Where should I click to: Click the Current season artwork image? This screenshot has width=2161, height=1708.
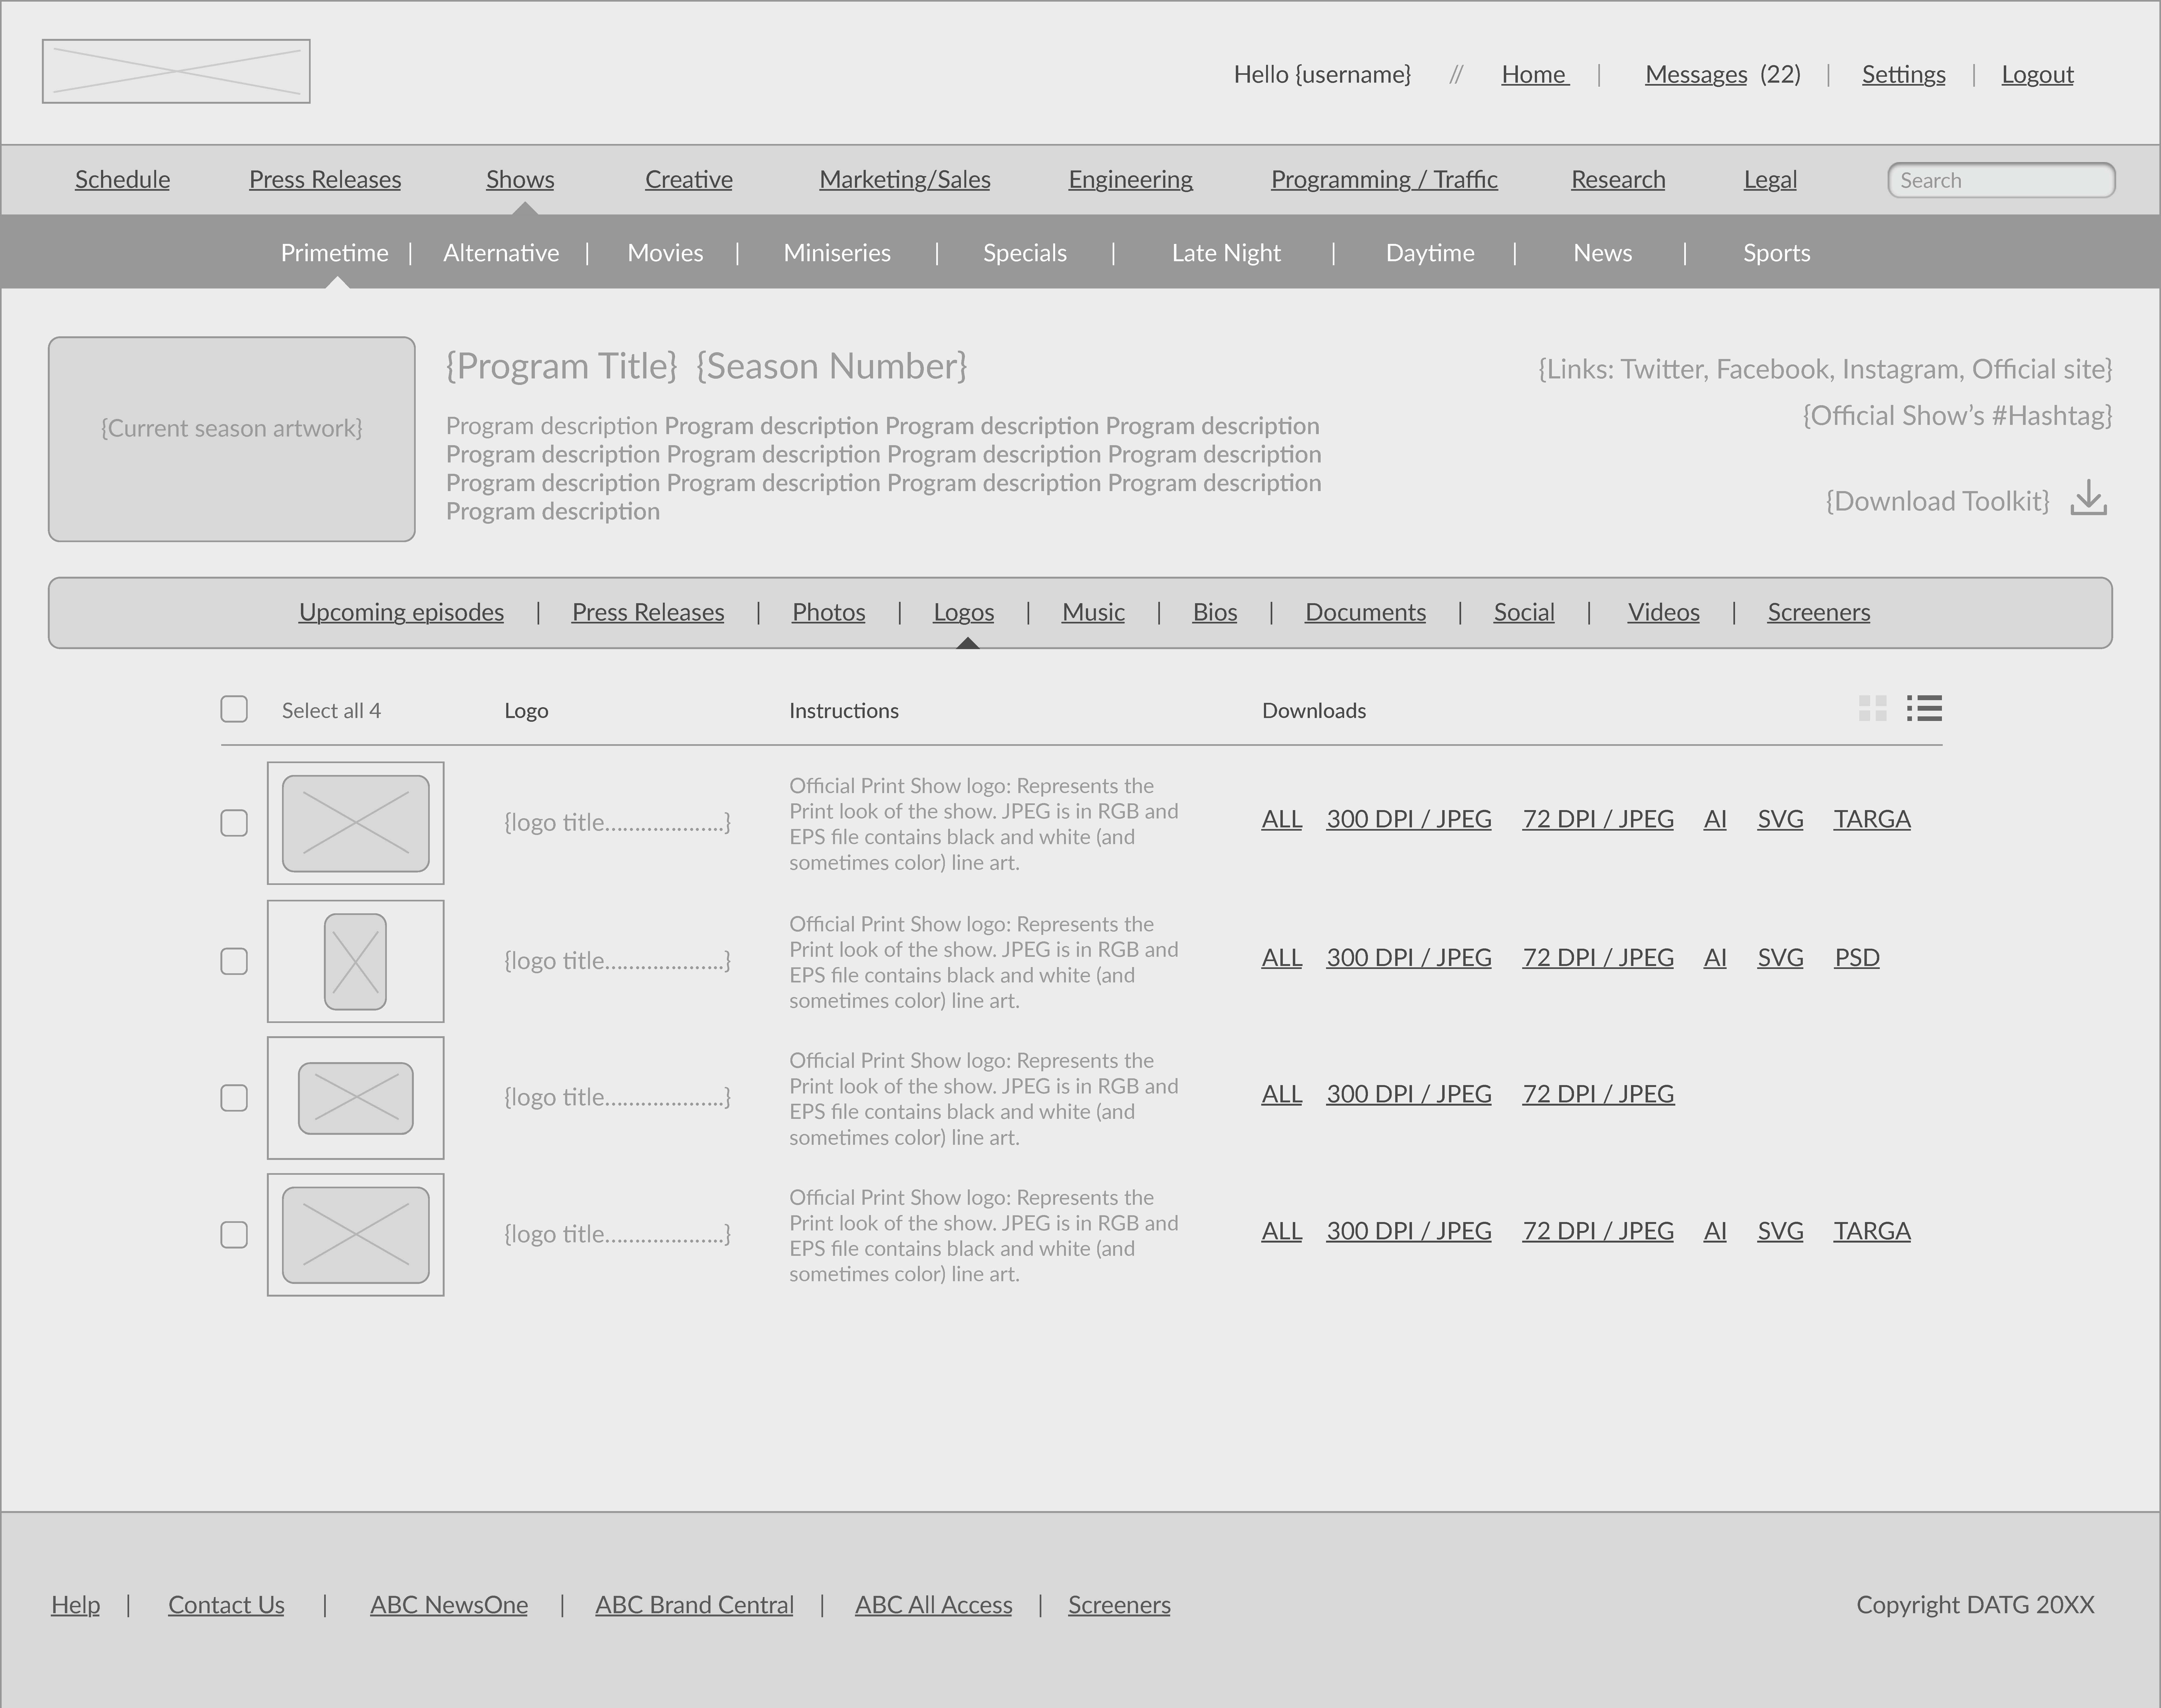click(x=232, y=439)
